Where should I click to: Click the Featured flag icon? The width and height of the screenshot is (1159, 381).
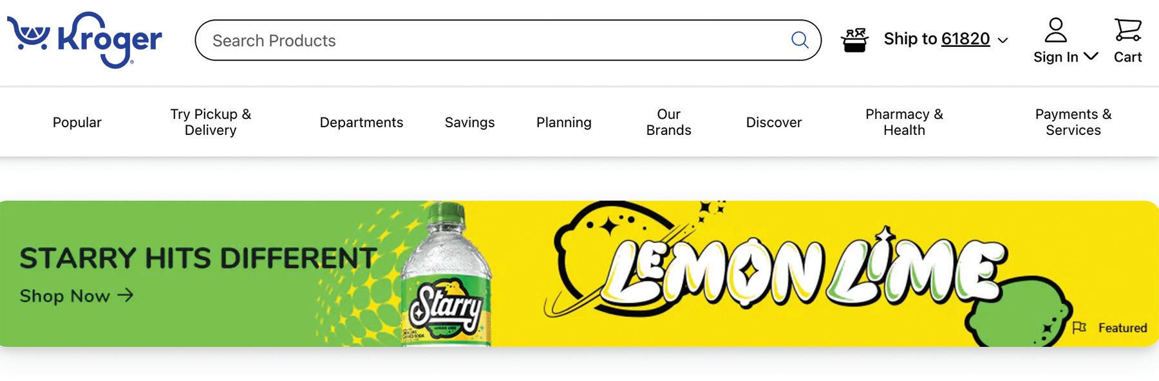click(x=1079, y=328)
